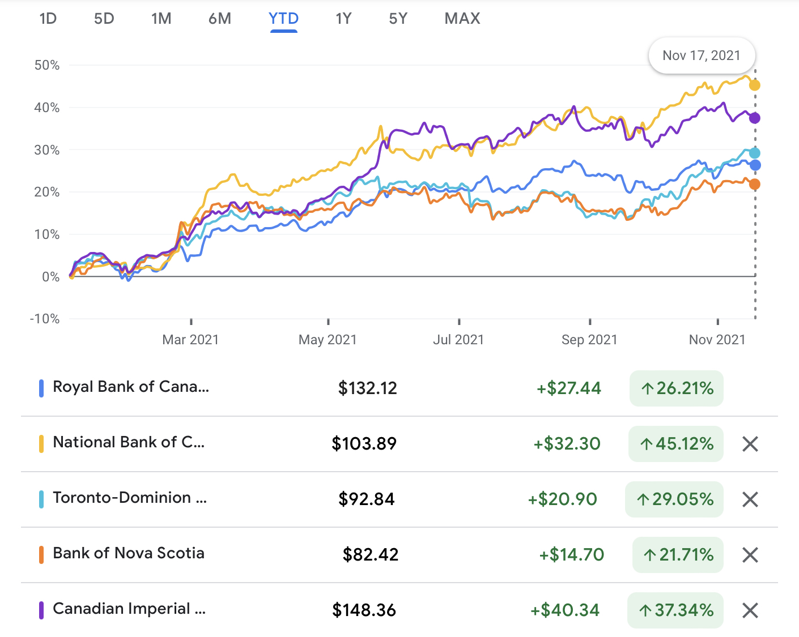This screenshot has height=637, width=799.
Task: Click the +$14.70 change value
Action: 572,555
